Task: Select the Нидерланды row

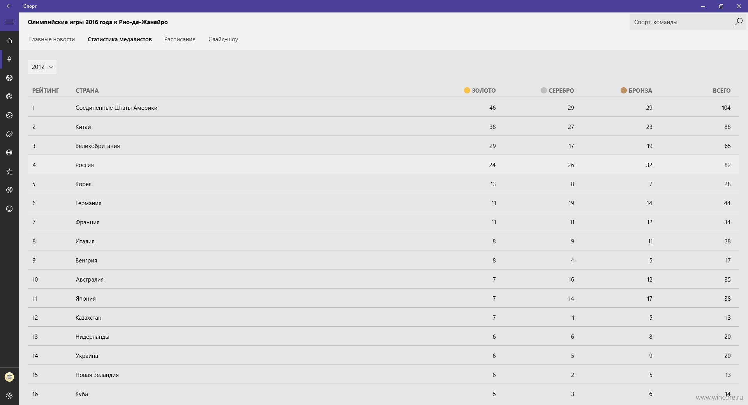Action: pos(383,336)
